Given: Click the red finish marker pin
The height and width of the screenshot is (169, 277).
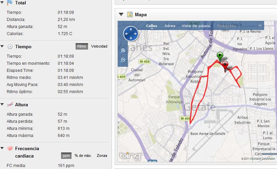Looking at the screenshot, I should (225, 65).
